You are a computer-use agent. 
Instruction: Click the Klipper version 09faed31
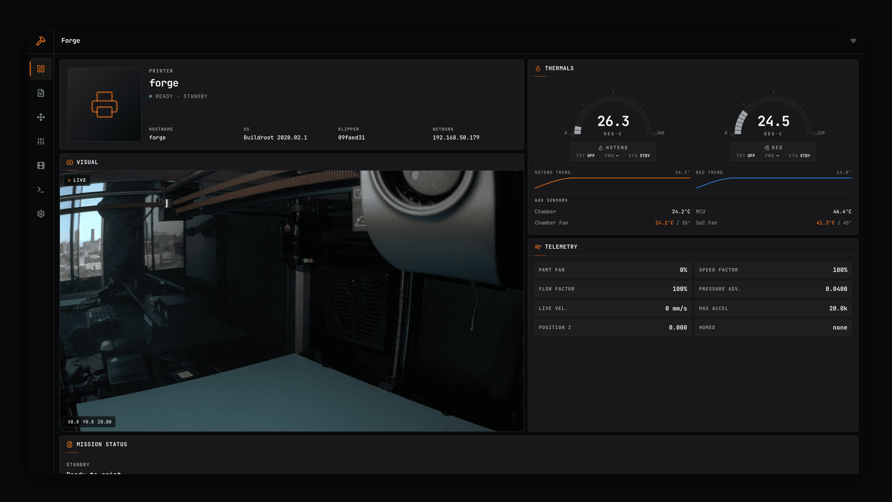click(351, 138)
